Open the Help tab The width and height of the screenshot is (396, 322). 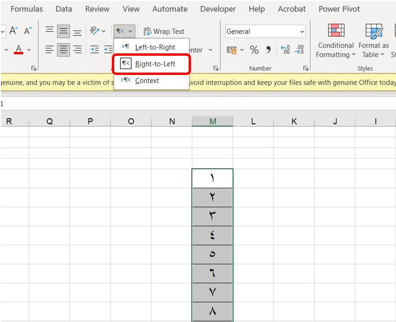(257, 9)
